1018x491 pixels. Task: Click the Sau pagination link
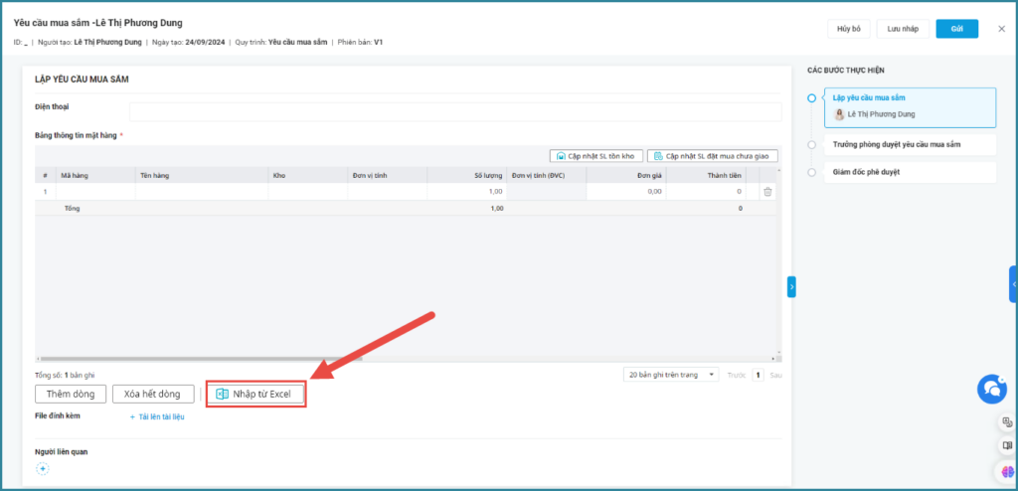tap(775, 375)
